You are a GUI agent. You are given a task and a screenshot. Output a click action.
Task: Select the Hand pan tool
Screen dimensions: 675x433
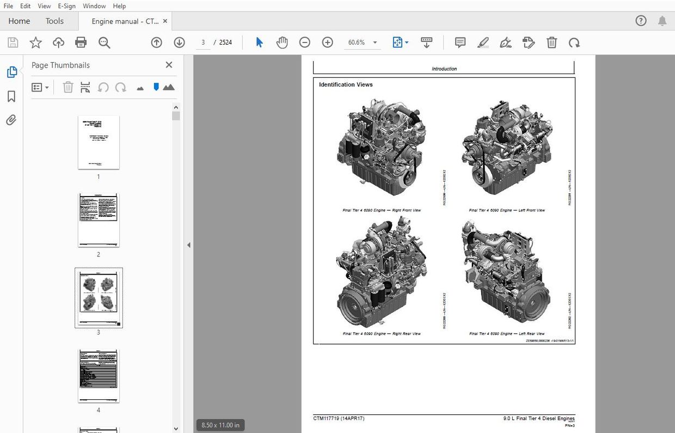[281, 42]
